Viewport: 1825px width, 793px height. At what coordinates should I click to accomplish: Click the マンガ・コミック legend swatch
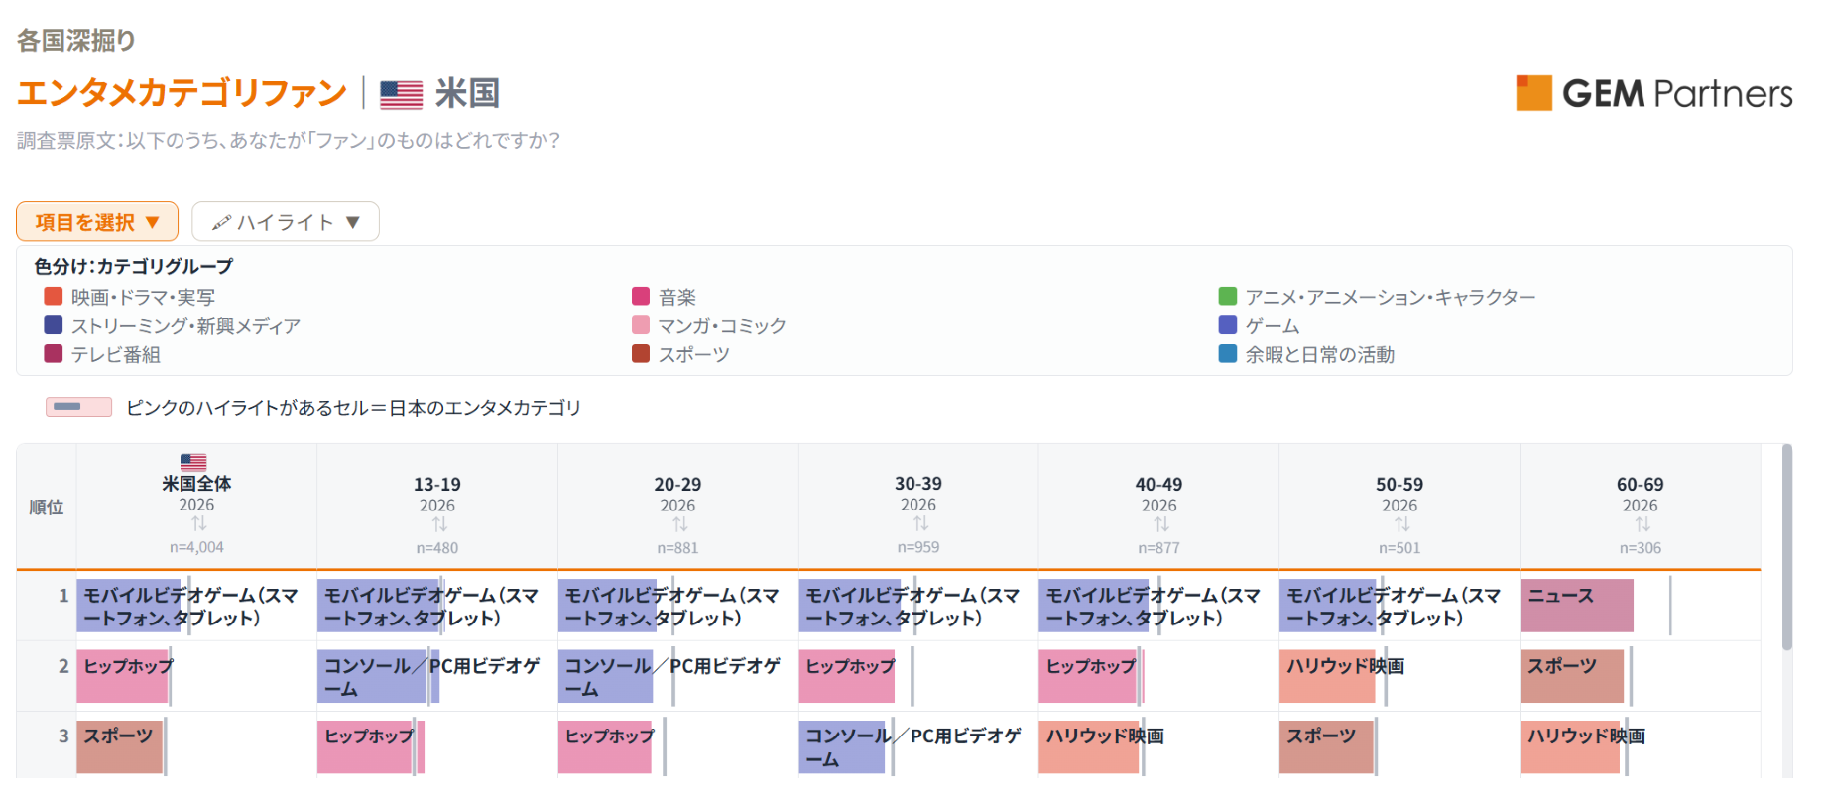(641, 325)
